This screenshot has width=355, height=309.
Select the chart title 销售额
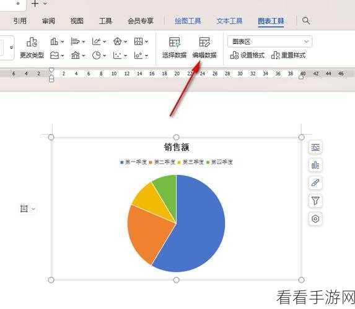177,147
